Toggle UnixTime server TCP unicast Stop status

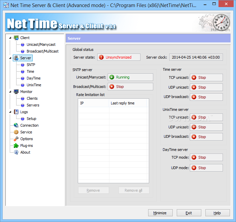[206, 117]
